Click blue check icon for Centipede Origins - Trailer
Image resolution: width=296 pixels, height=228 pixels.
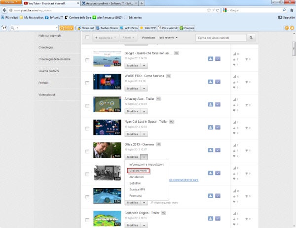(218, 219)
